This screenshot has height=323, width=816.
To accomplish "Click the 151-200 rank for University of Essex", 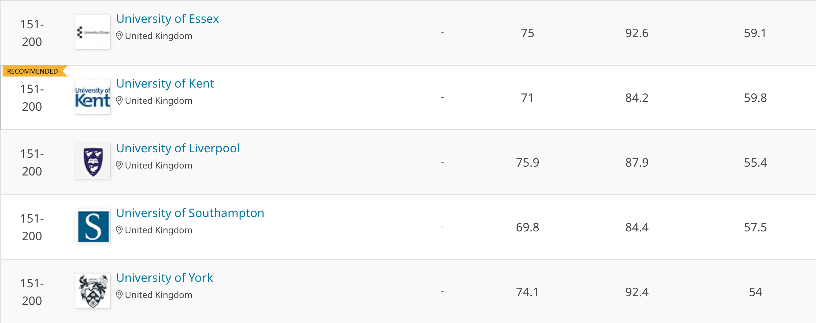I will [x=32, y=33].
